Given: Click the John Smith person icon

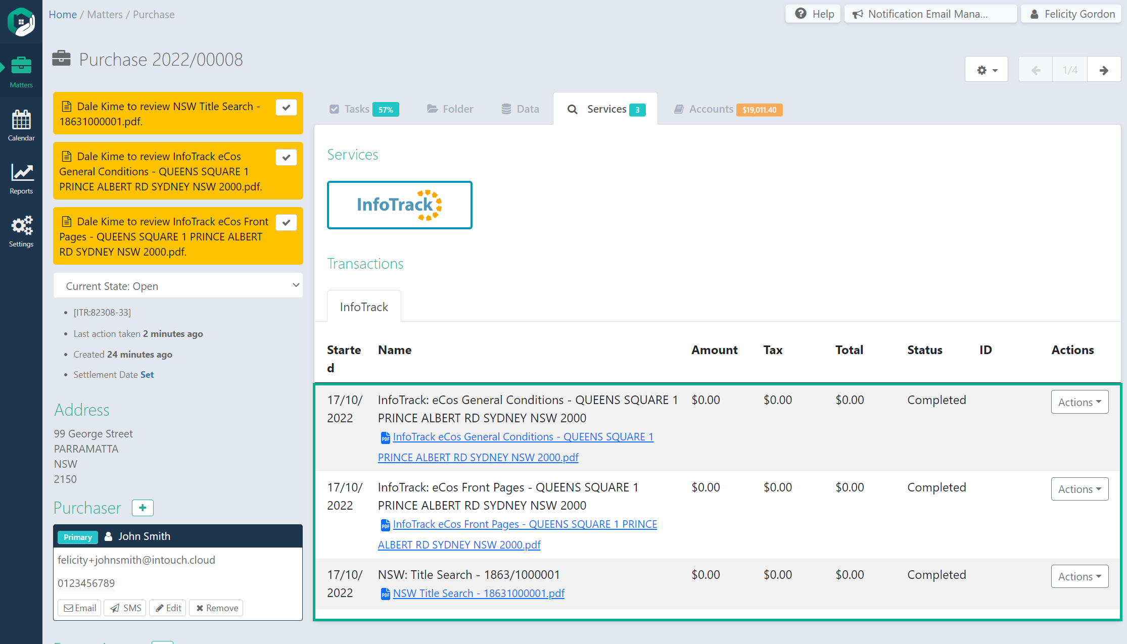Looking at the screenshot, I should point(108,536).
